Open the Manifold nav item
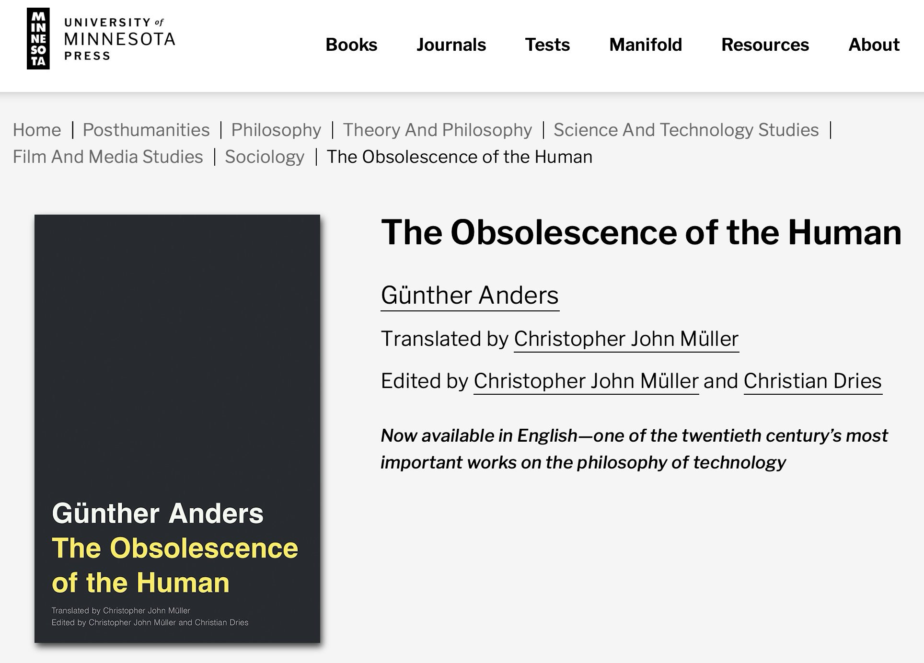Image resolution: width=924 pixels, height=663 pixels. point(646,45)
